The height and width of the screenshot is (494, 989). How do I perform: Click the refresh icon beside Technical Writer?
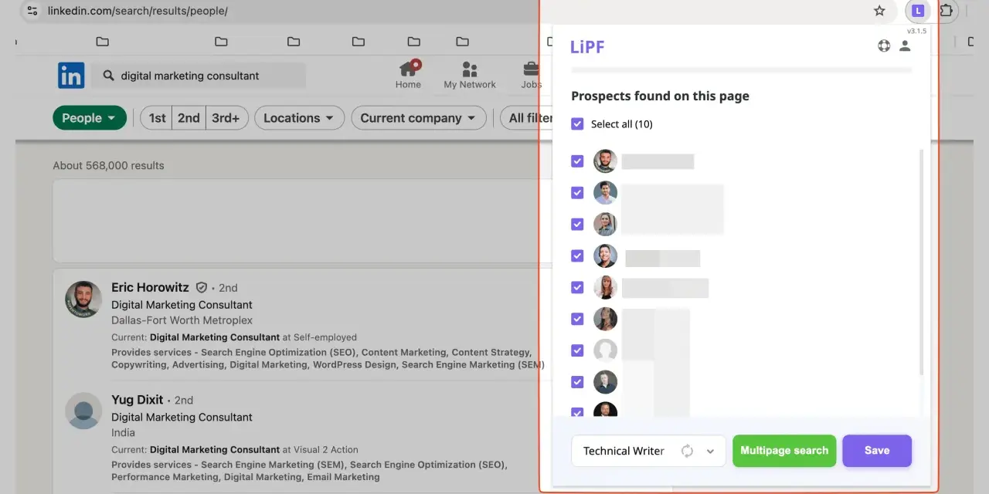point(687,451)
